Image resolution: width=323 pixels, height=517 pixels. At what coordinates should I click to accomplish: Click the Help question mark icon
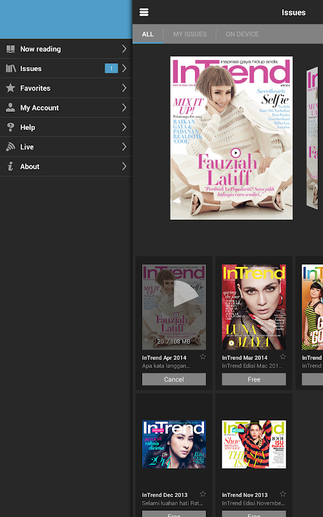click(x=10, y=127)
